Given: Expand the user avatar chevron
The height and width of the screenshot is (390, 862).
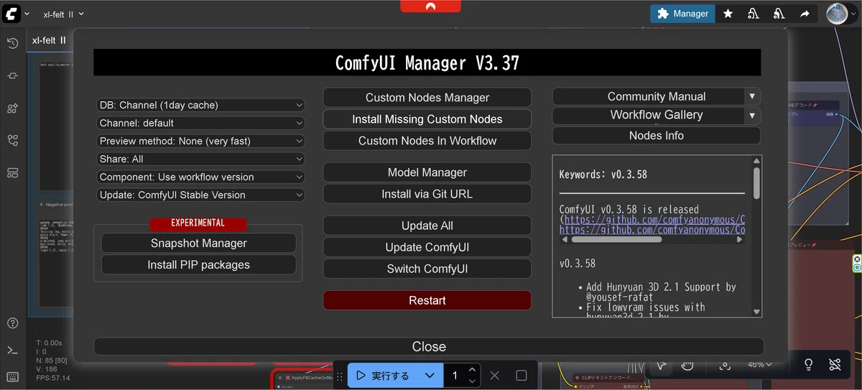Looking at the screenshot, I should point(853,14).
